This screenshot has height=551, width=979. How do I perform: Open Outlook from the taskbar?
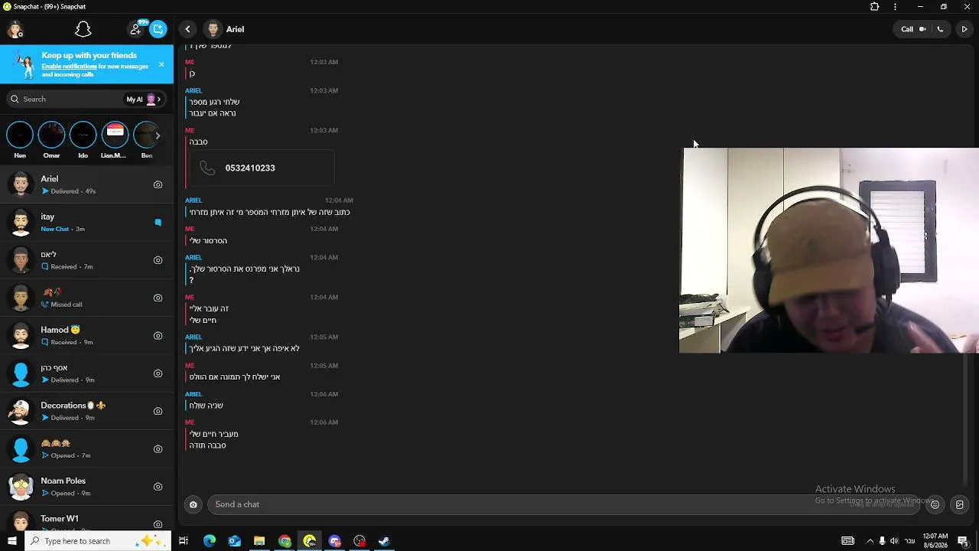[235, 541]
